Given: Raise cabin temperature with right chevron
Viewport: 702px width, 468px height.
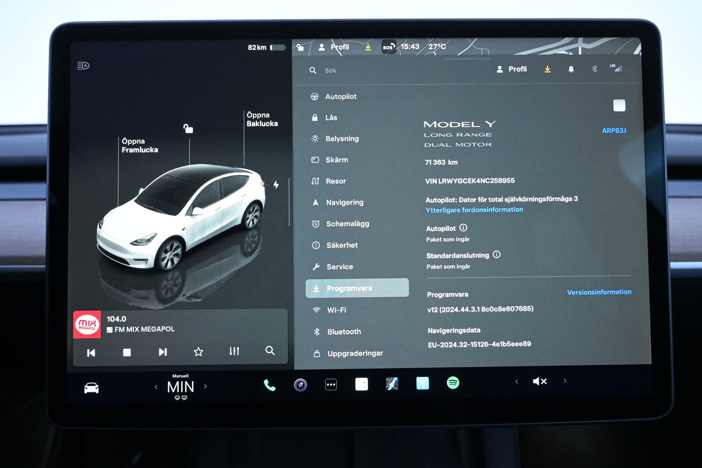Looking at the screenshot, I should (205, 387).
